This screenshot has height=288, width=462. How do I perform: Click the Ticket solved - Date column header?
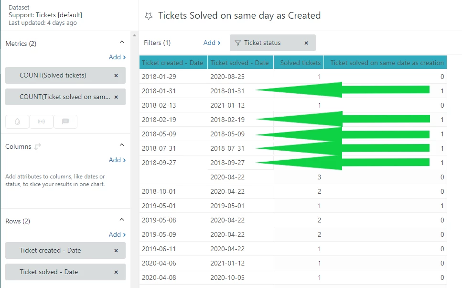tap(241, 63)
